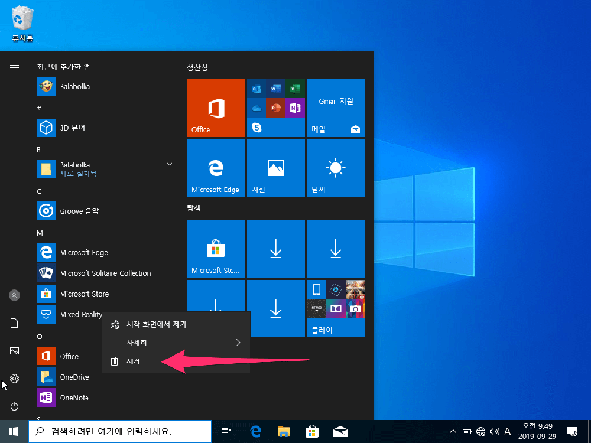Open Microsoft Store from the taskbar
This screenshot has width=591, height=443.
312,432
